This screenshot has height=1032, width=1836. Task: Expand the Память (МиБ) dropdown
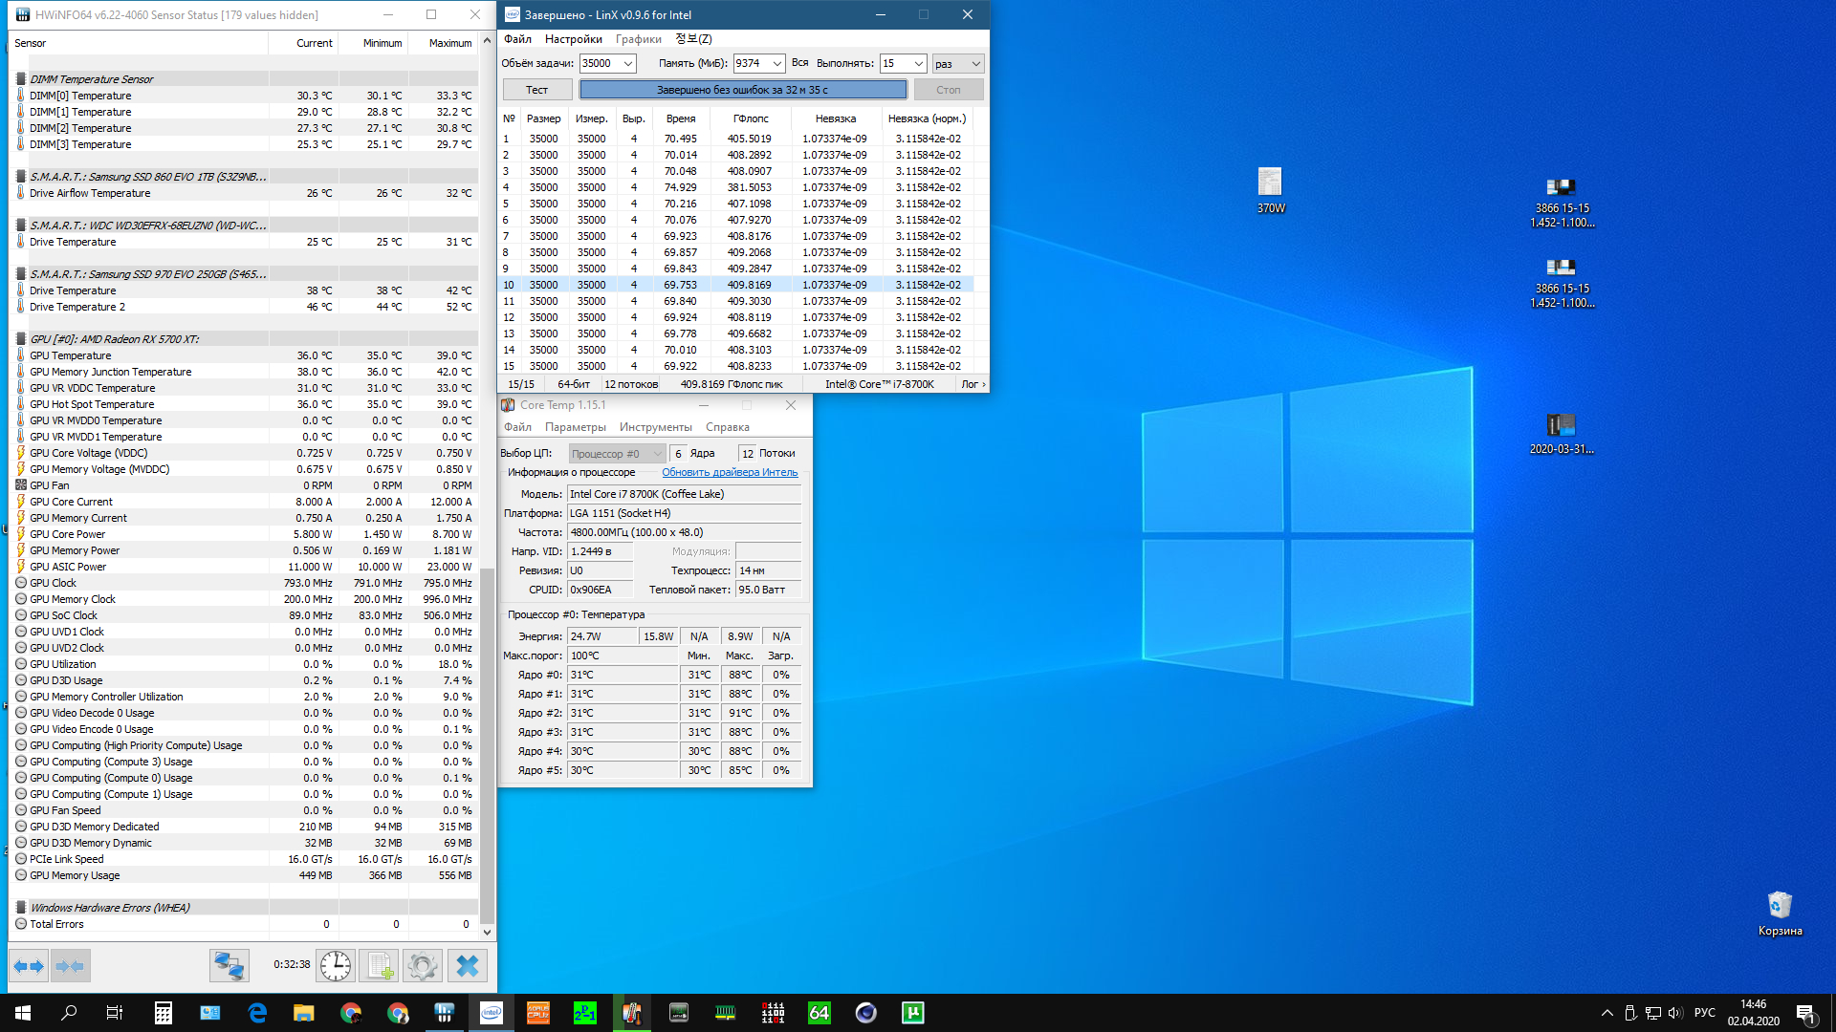click(x=776, y=64)
